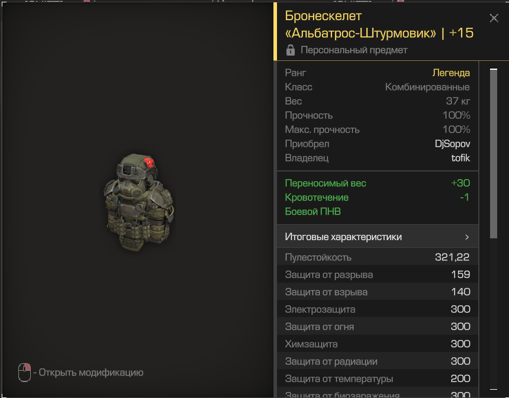Click owner name 'tofik'

tap(460, 158)
